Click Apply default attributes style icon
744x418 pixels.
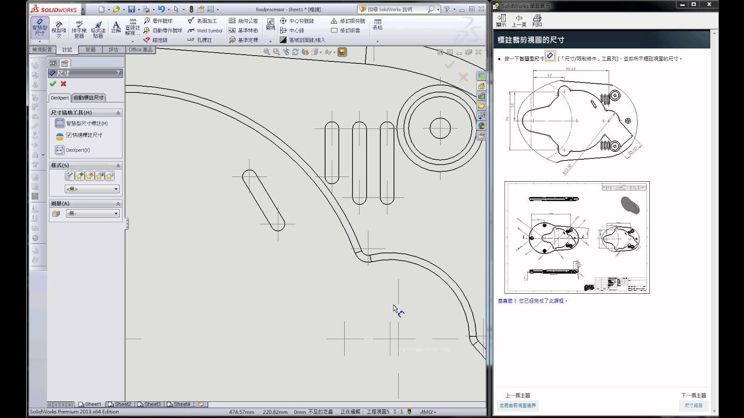70,175
